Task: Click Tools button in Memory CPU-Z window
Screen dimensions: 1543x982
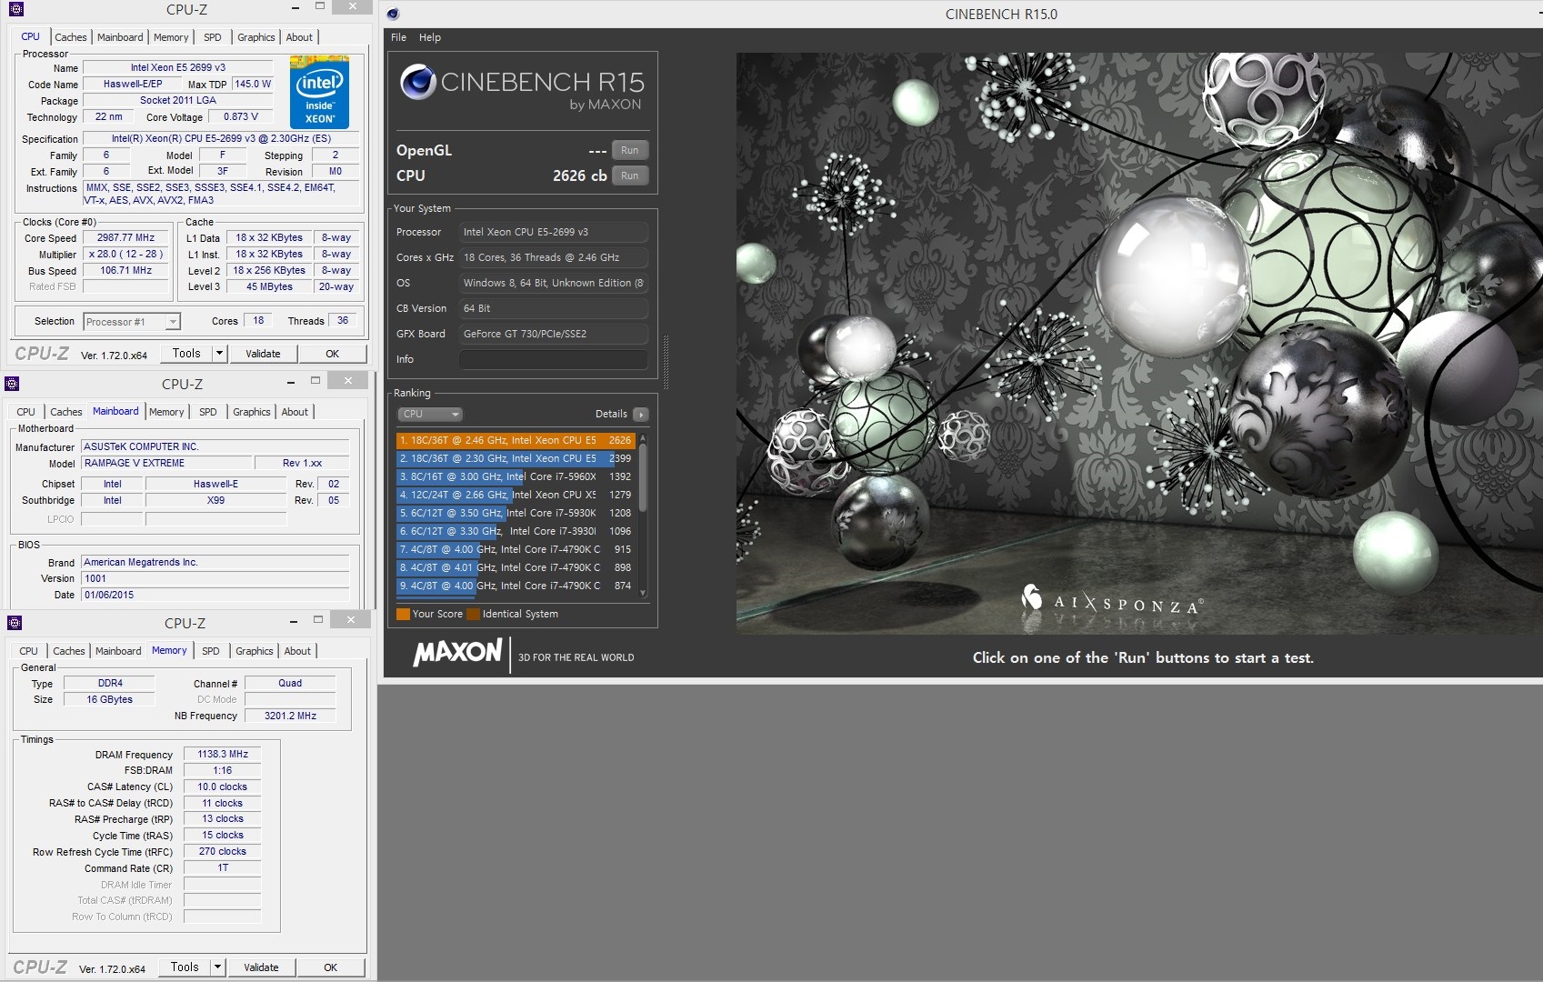Action: [185, 967]
